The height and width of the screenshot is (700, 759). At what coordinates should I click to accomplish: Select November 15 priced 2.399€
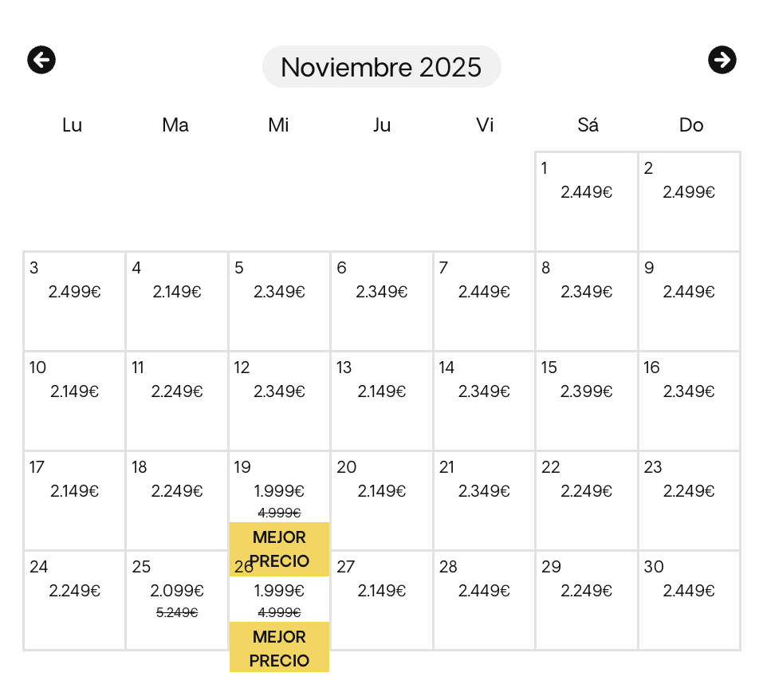click(586, 401)
